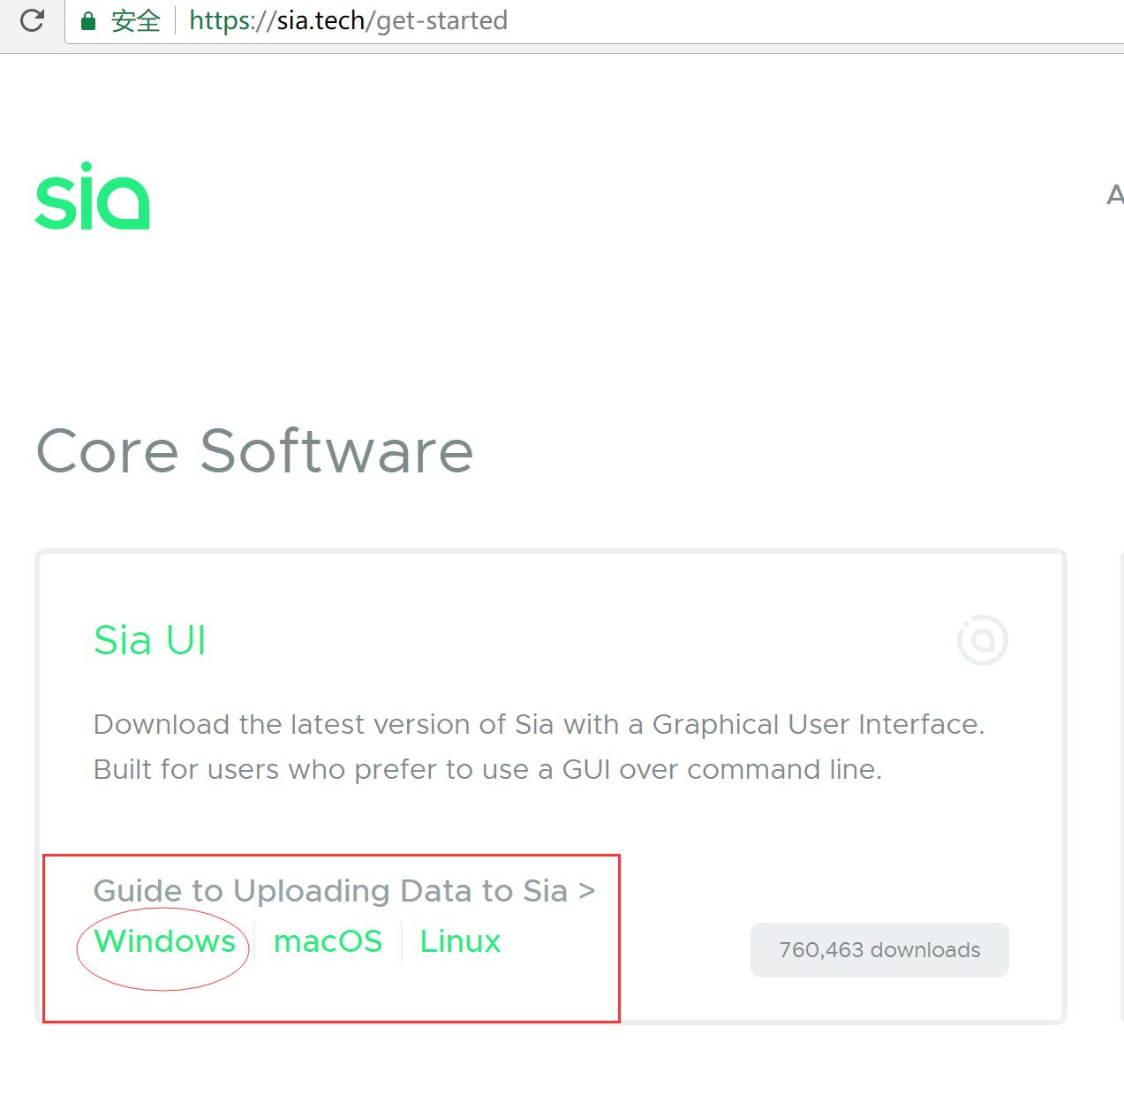Click the chevron after the Guide link
Screen dimensions: 1124x1117
587,891
